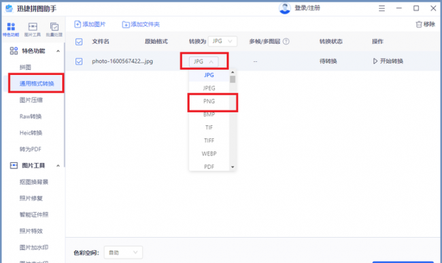Click the 转换状态 column header
The image size is (442, 263).
click(331, 42)
